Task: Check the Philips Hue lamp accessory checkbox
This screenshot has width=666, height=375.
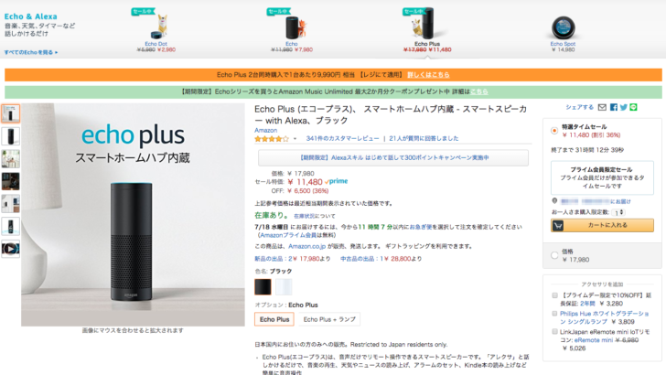Action: coord(554,314)
